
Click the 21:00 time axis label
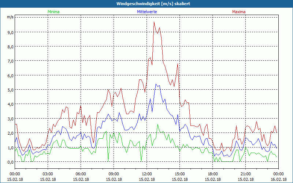(x=245, y=174)
